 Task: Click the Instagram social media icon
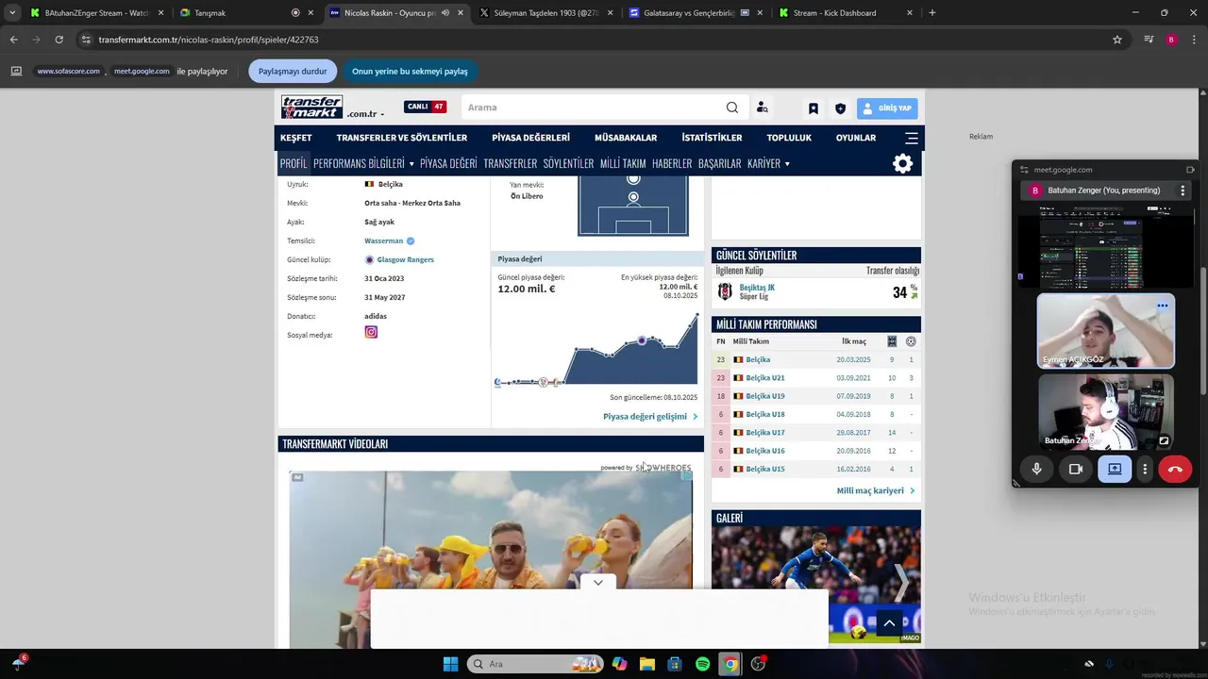click(371, 332)
